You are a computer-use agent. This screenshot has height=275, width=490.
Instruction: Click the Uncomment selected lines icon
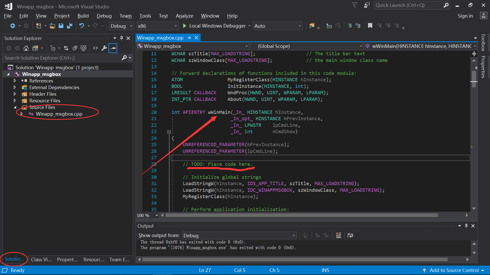coord(358,26)
